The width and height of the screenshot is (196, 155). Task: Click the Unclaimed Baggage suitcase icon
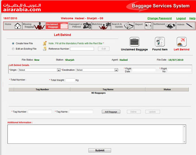[134, 42]
